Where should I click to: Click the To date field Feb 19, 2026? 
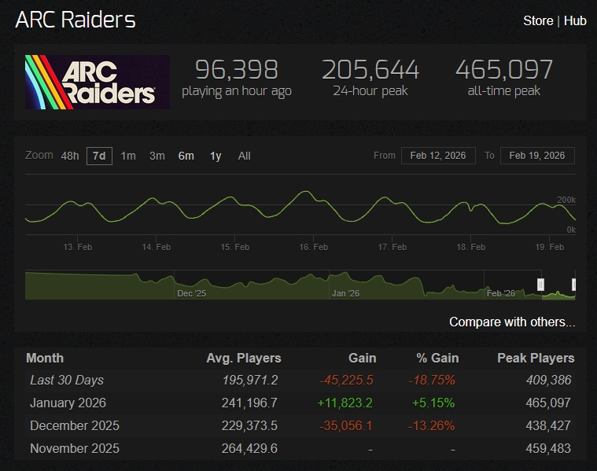click(x=537, y=156)
